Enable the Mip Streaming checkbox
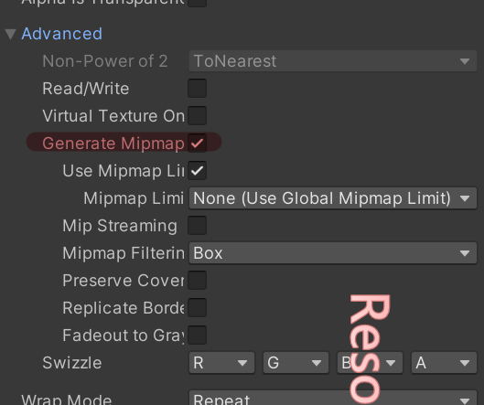 [198, 226]
